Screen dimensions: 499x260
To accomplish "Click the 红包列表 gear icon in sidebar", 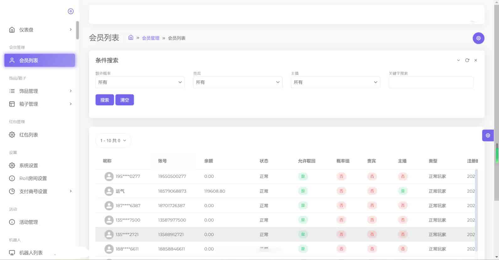I will click(x=12, y=135).
